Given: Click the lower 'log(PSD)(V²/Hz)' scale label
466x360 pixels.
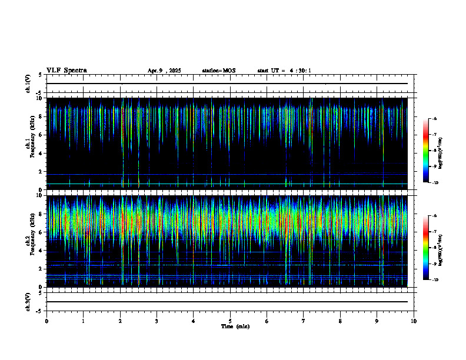Looking at the screenshot, I should (x=440, y=250).
